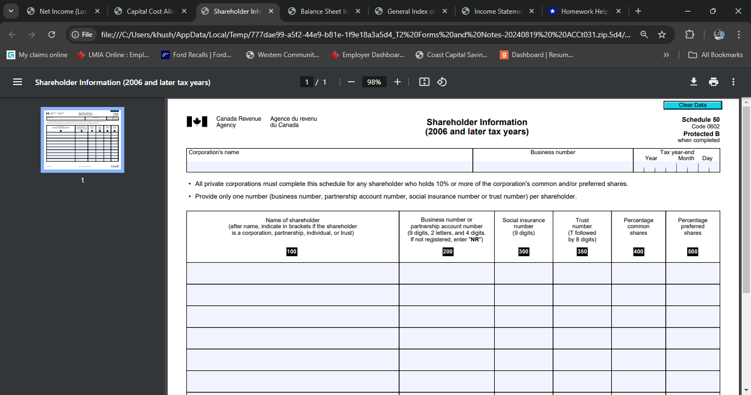Close the Income Statement tab
The height and width of the screenshot is (395, 751).
532,11
